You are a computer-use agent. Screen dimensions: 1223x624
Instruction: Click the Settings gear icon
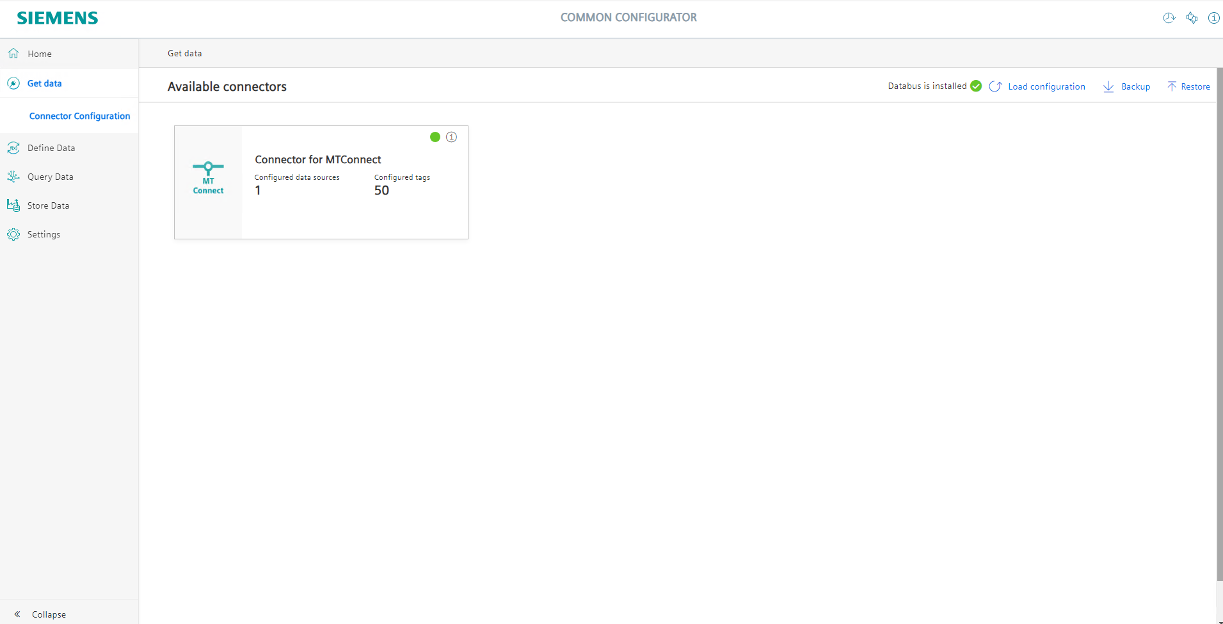pyautogui.click(x=13, y=234)
